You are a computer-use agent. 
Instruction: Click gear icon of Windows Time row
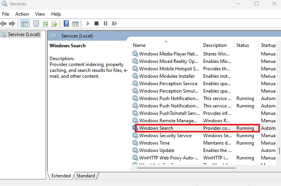[x=135, y=143]
